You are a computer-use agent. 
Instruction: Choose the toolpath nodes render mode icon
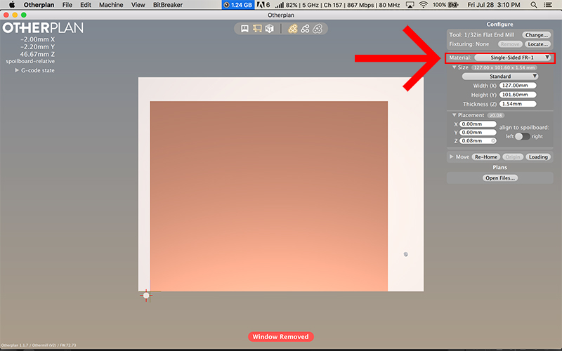coord(305,29)
